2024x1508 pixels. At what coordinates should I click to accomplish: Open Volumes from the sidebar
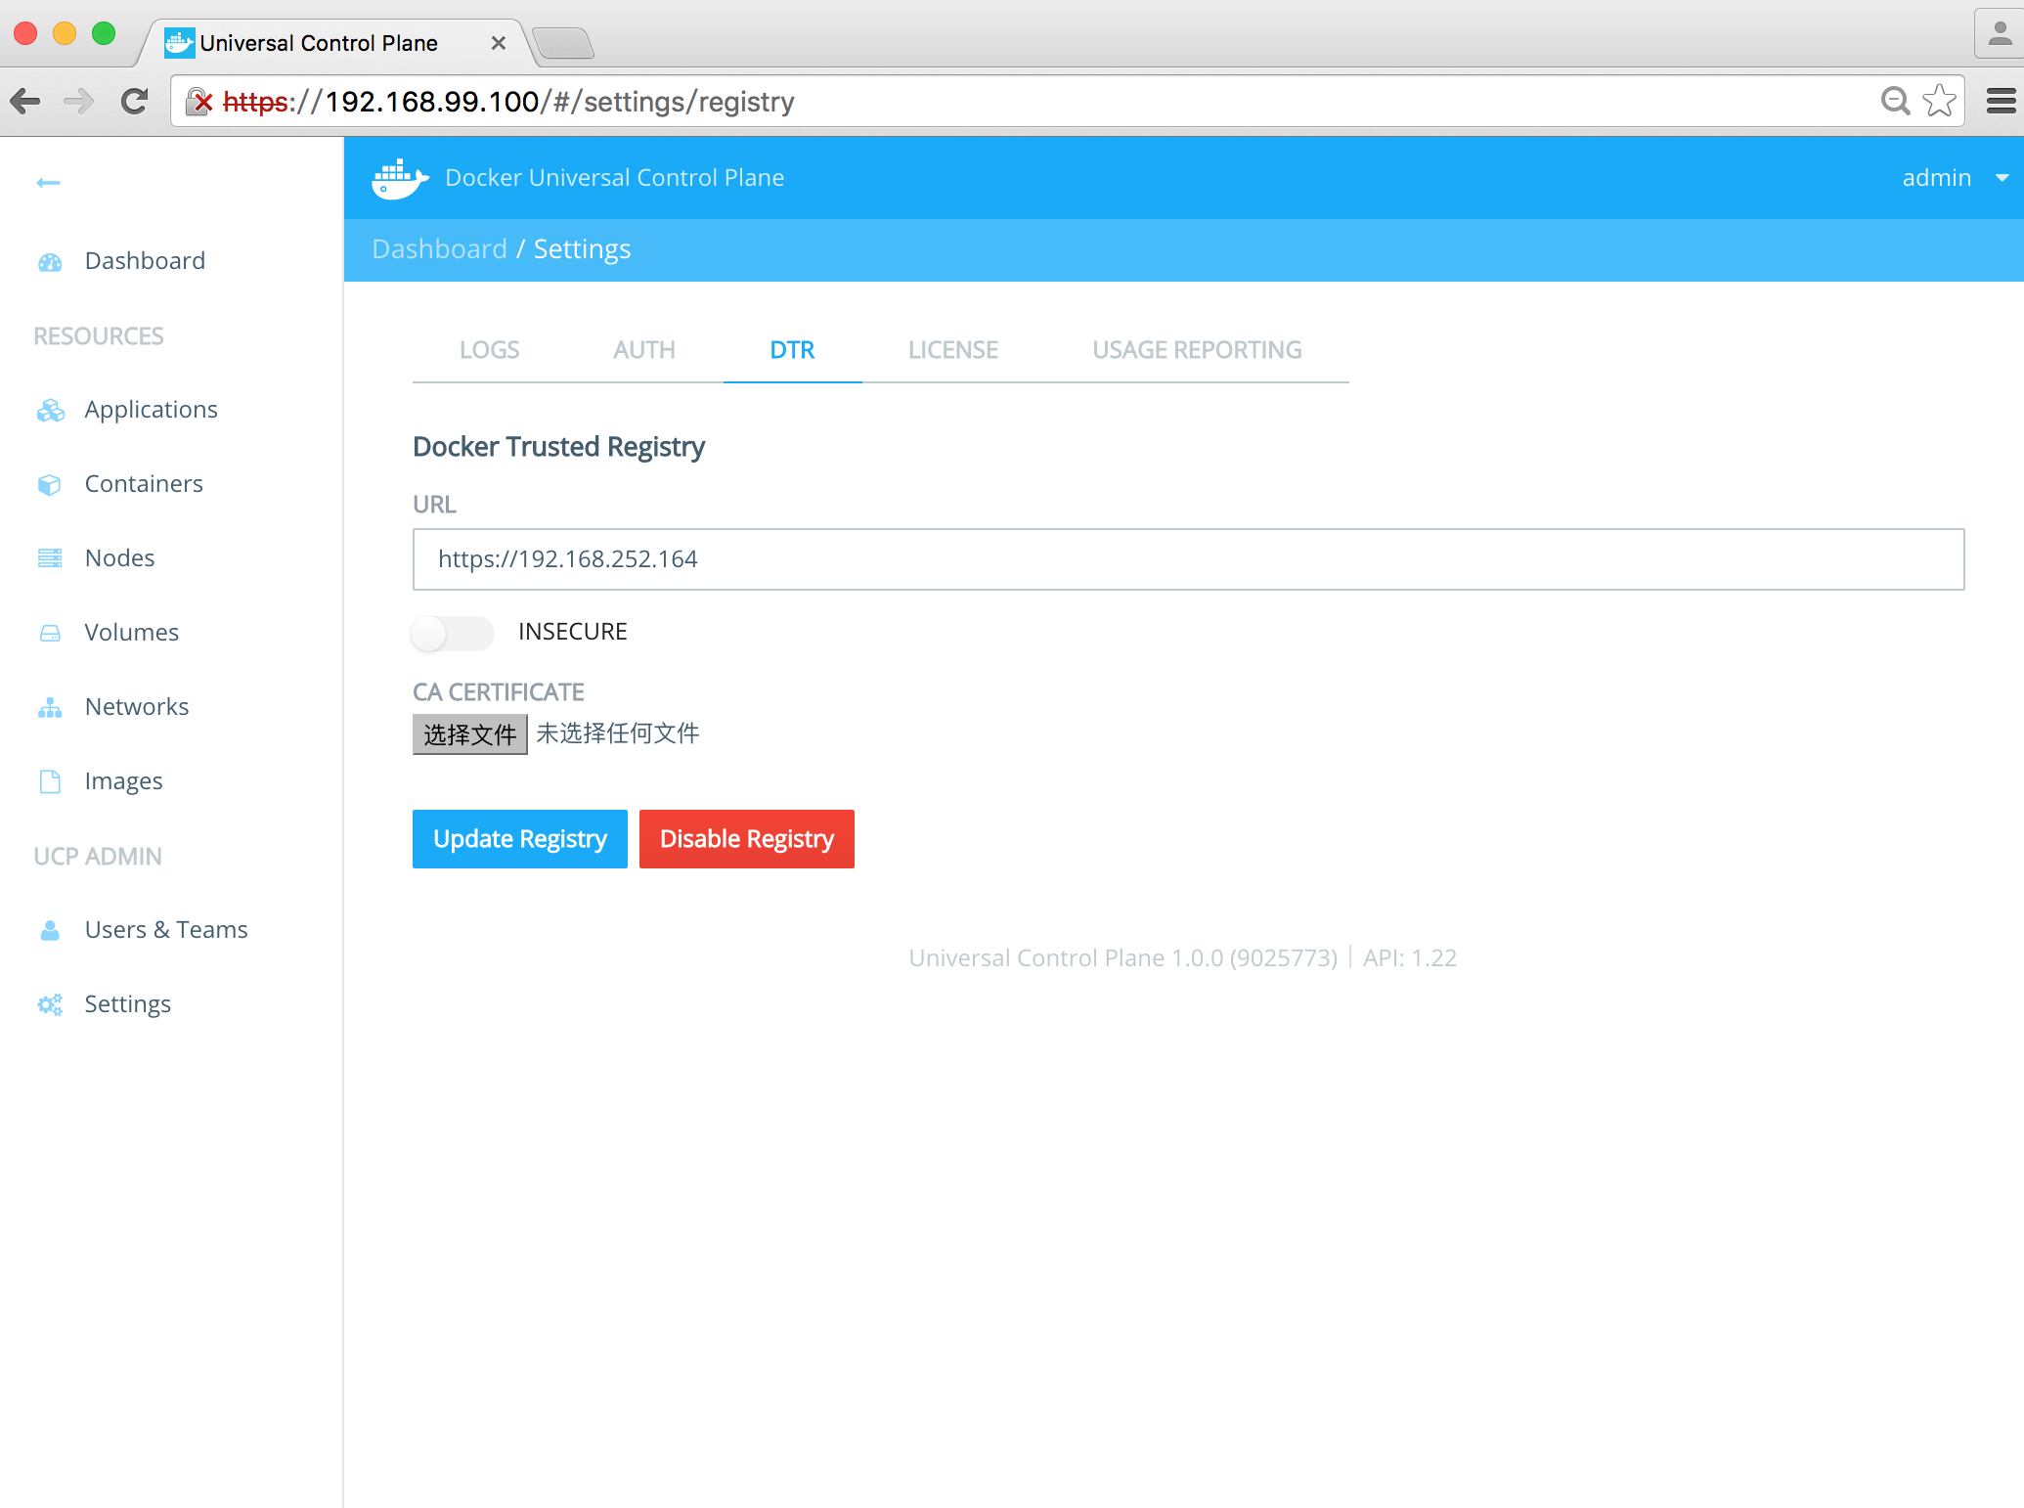tap(131, 633)
